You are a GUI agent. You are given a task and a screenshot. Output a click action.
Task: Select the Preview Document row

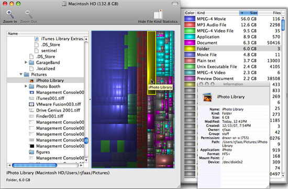pos(232,78)
